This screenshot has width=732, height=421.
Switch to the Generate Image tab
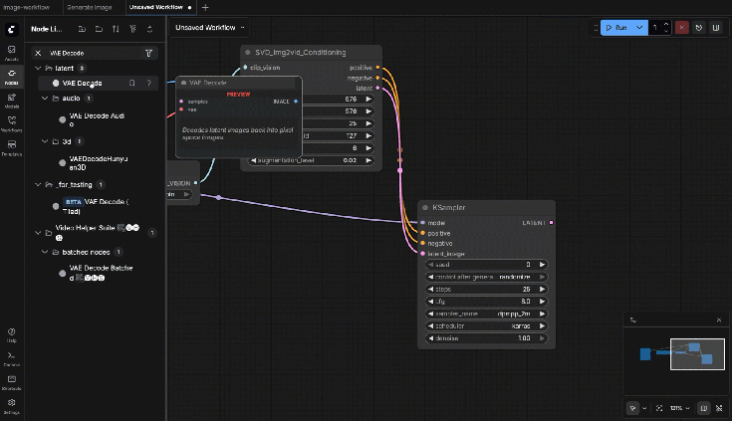click(x=88, y=7)
